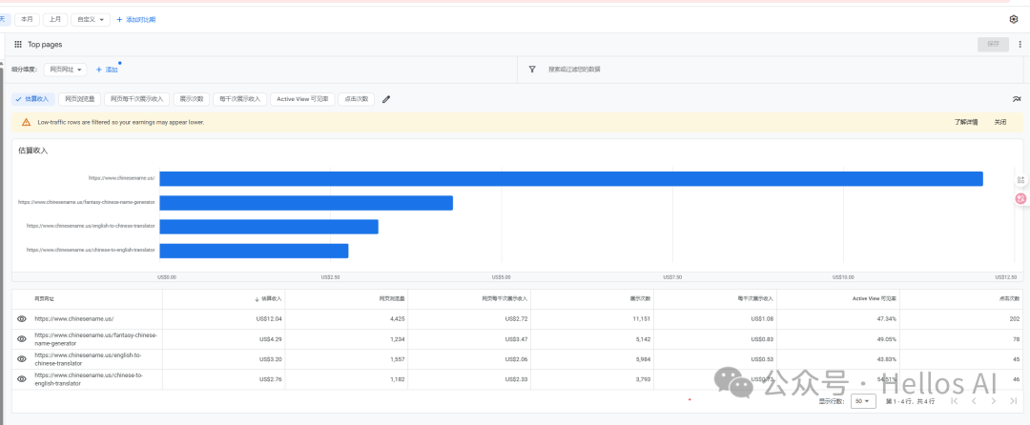Switch chart type with trend line icon

(x=1016, y=99)
